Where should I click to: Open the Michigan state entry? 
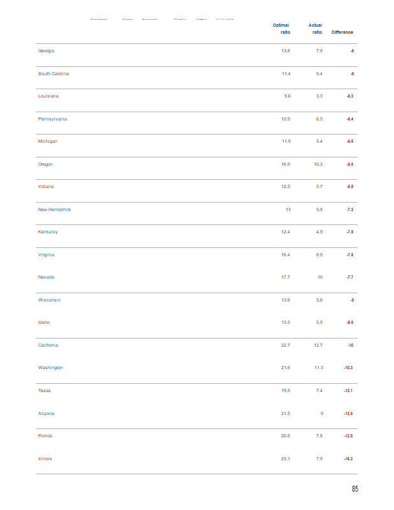click(x=48, y=141)
